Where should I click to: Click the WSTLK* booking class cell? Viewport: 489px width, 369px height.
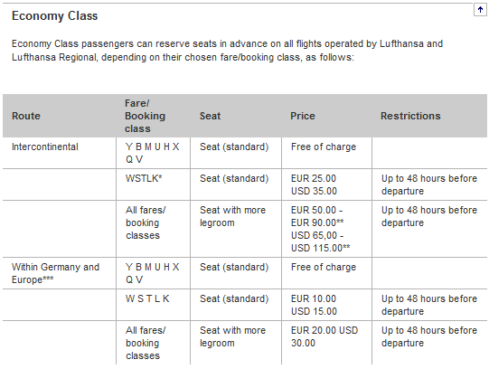144,178
